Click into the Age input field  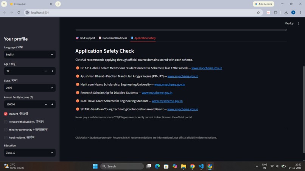[x=23, y=71]
